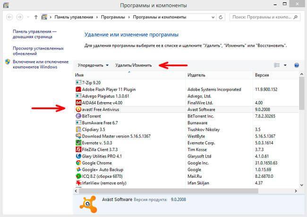The image size is (307, 217).
Task: Click the Clipdiary 3.5 icon
Action: pyautogui.click(x=78, y=130)
